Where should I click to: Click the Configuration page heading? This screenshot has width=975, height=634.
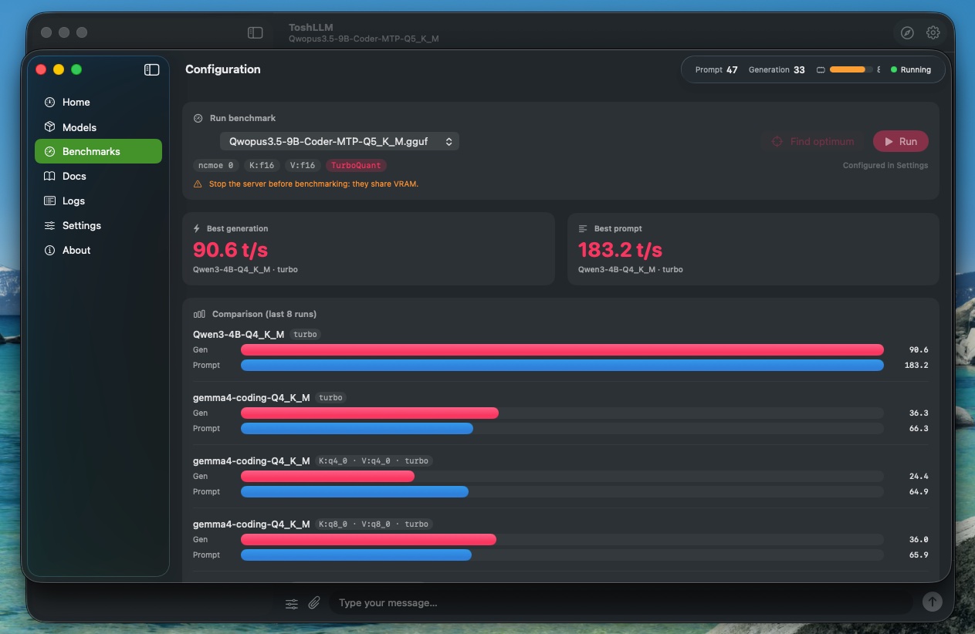click(x=223, y=69)
